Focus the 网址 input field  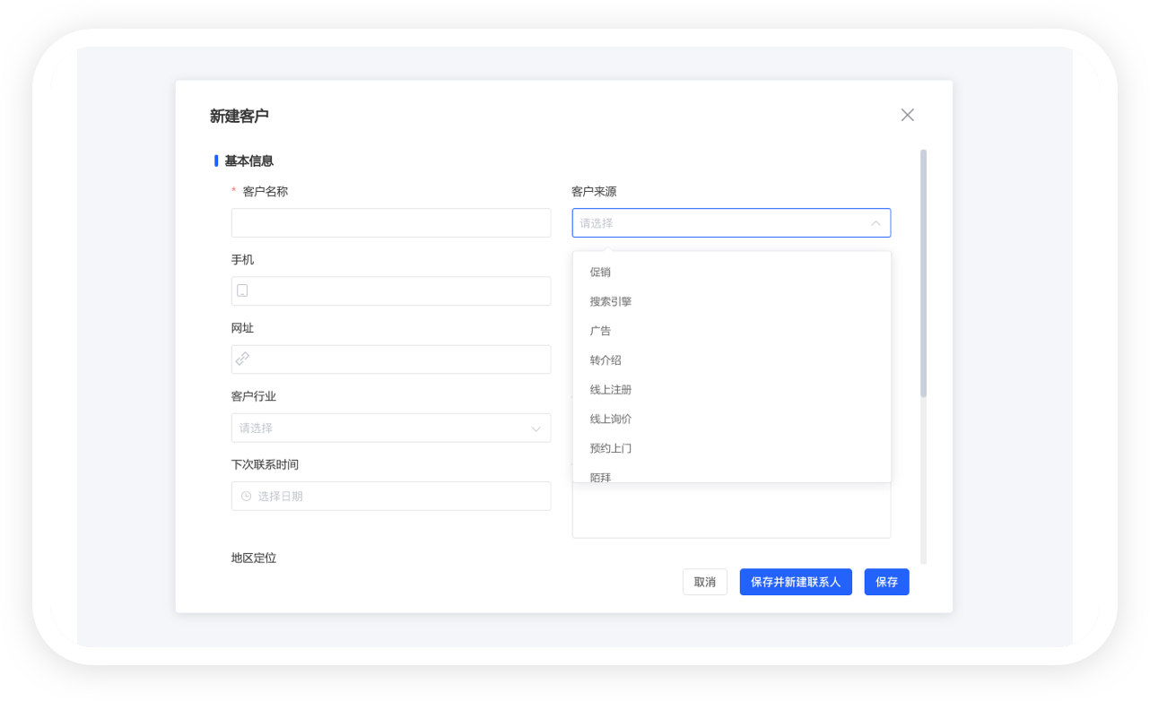(x=391, y=359)
